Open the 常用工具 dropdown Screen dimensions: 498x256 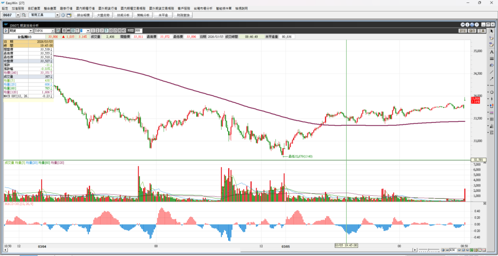(57, 15)
